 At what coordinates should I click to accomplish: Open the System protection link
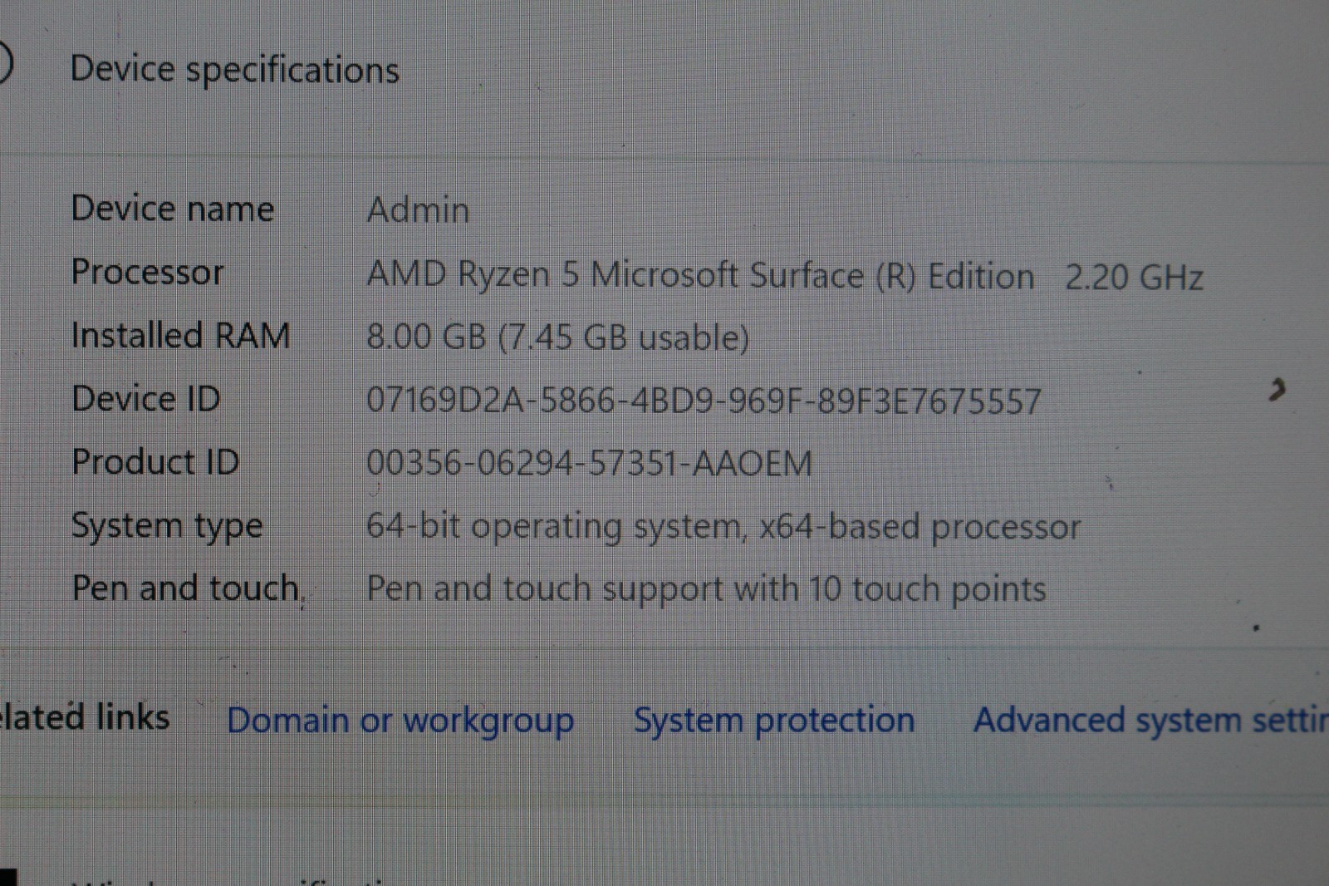tap(774, 720)
